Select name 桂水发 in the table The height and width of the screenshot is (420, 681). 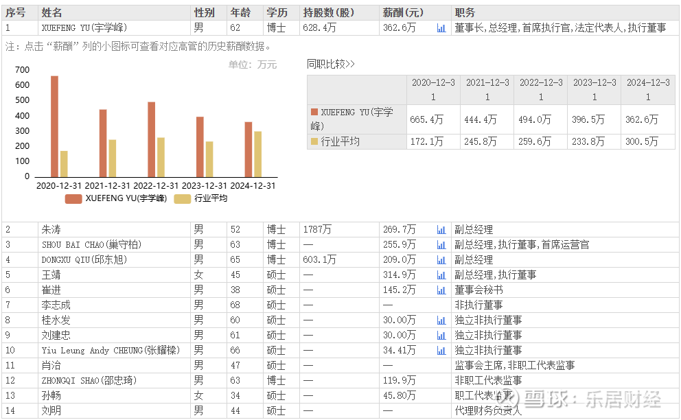(56, 320)
